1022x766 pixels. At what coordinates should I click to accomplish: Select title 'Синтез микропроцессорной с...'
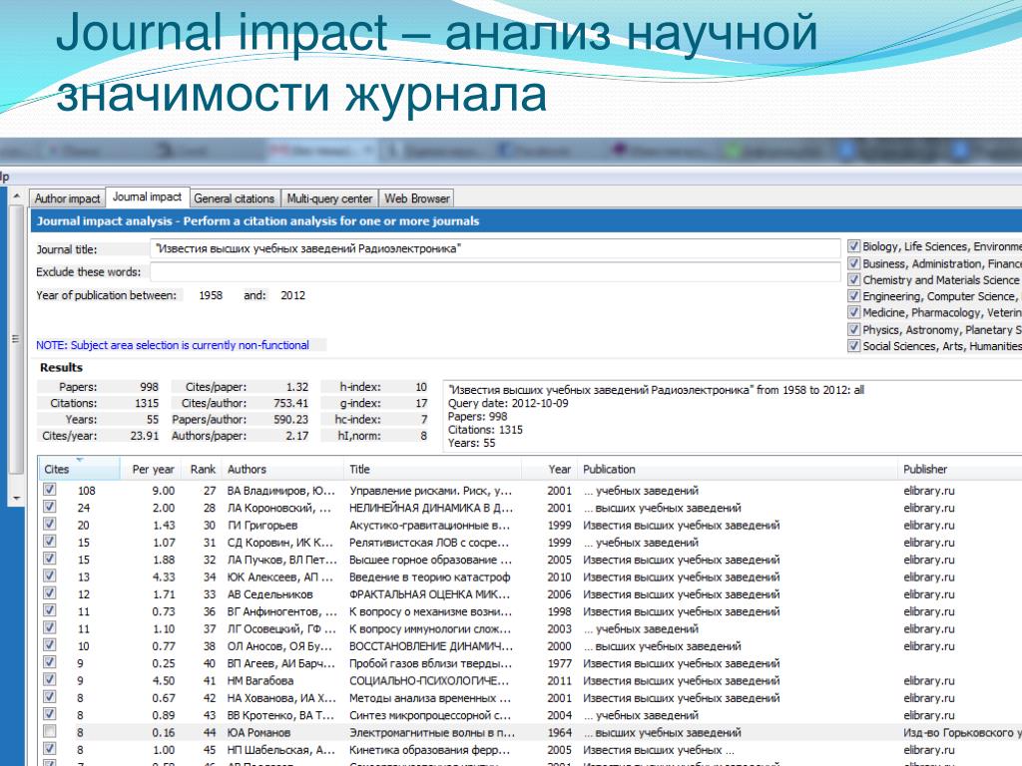(x=429, y=714)
